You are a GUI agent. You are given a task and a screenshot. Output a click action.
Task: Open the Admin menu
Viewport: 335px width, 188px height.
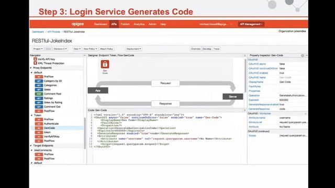(x=152, y=24)
